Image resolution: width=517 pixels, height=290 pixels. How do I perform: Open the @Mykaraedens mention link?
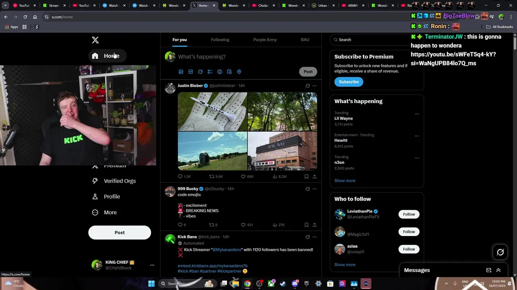coord(227,250)
